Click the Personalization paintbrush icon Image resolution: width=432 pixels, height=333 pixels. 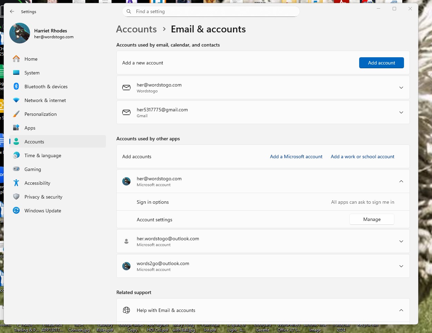point(16,114)
